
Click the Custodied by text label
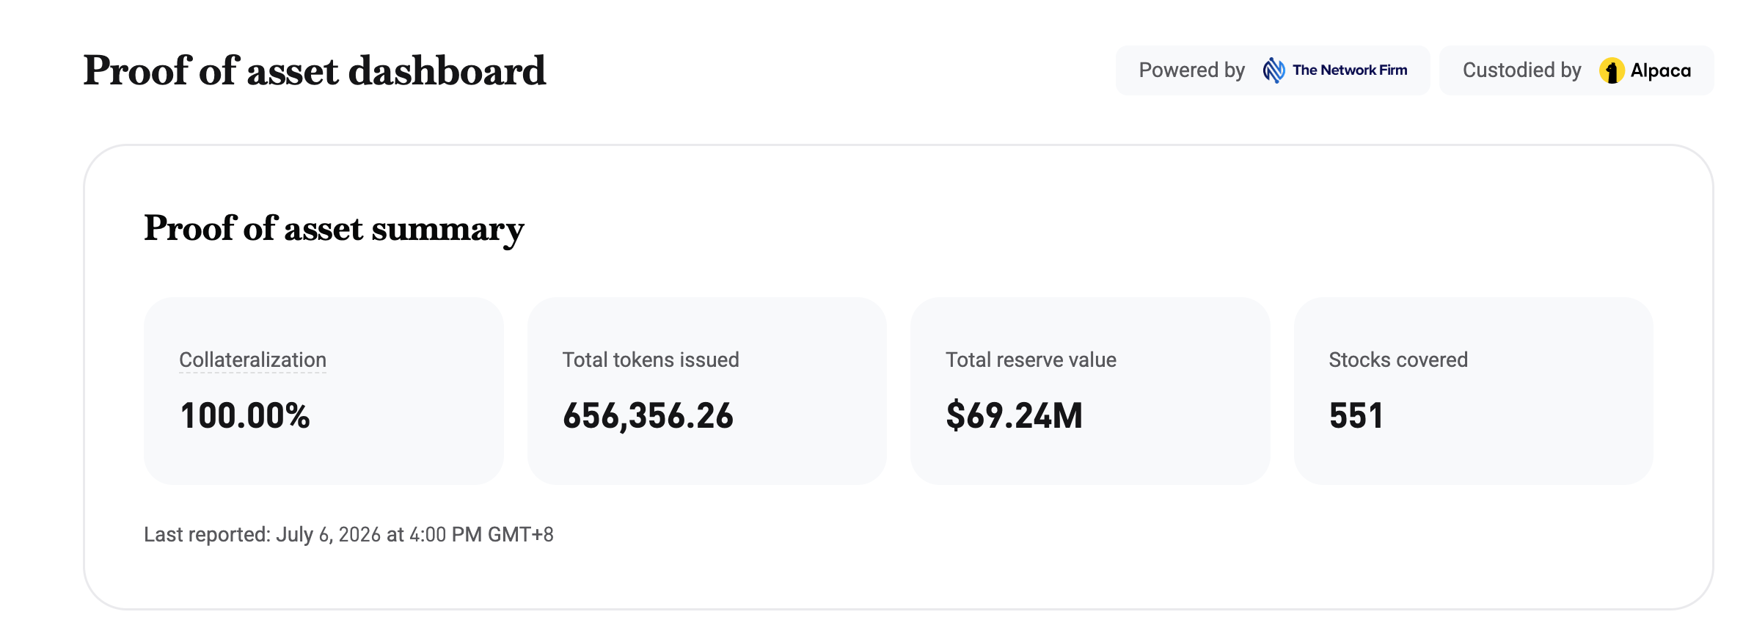point(1521,70)
